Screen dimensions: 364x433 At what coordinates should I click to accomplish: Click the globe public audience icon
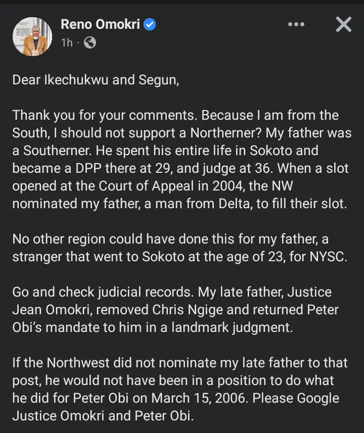click(x=90, y=42)
